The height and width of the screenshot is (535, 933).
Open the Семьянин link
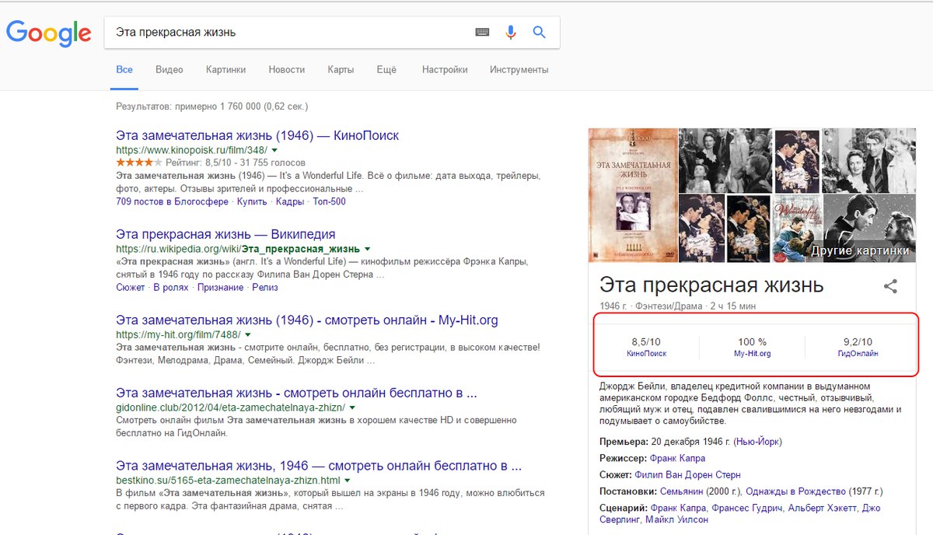(683, 491)
